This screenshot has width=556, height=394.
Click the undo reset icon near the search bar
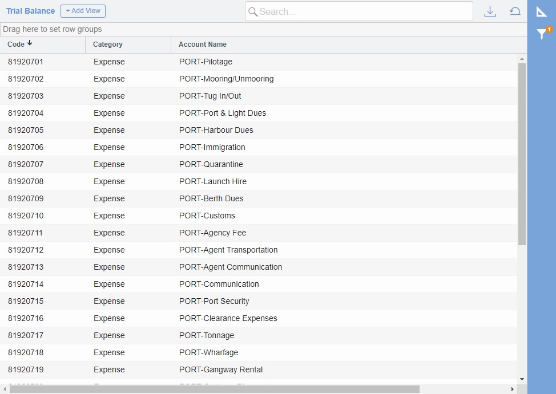[x=514, y=11]
